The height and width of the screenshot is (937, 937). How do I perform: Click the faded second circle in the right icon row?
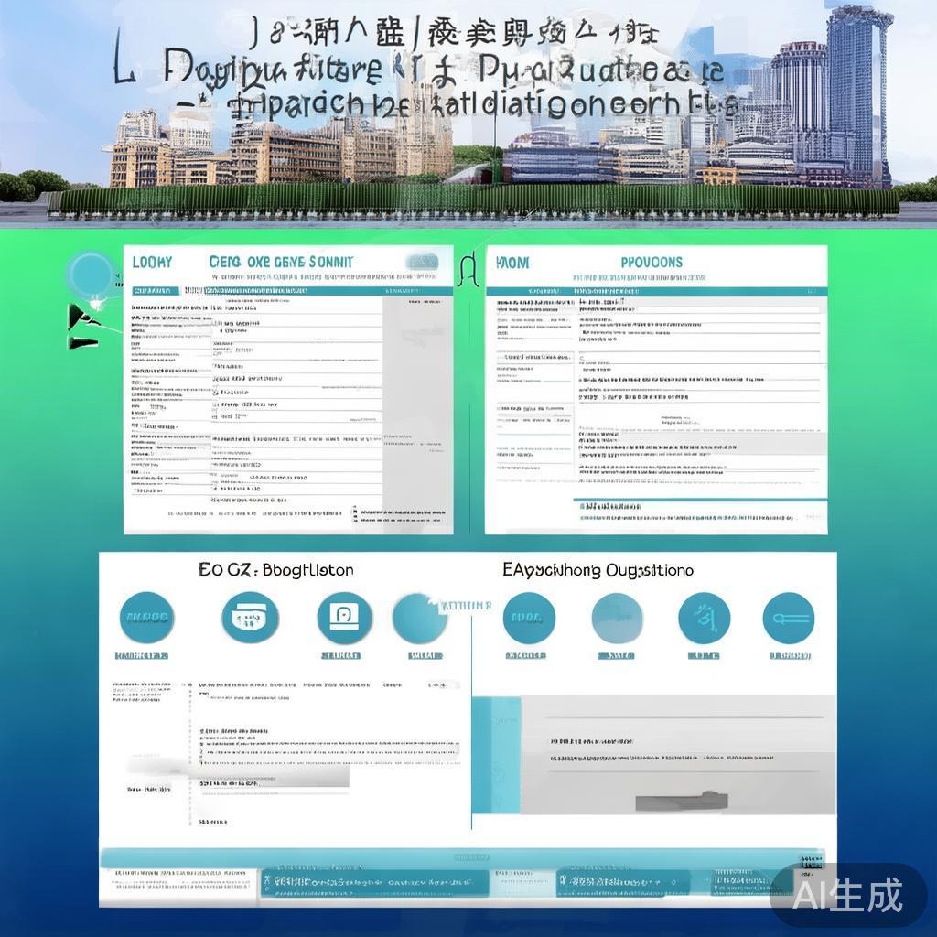pos(616,618)
